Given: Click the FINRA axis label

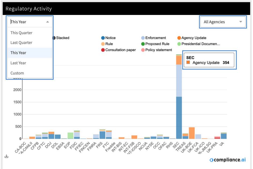Looking at the screenshot, I should (92, 146).
